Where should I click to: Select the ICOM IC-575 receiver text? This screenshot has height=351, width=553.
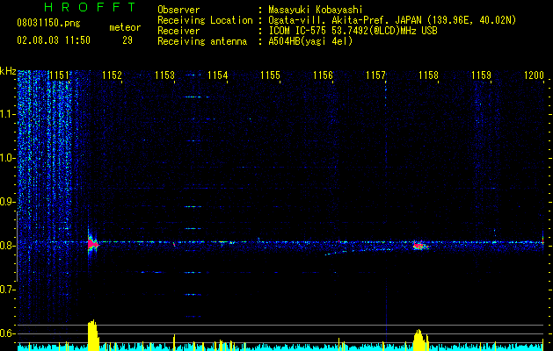coord(353,31)
